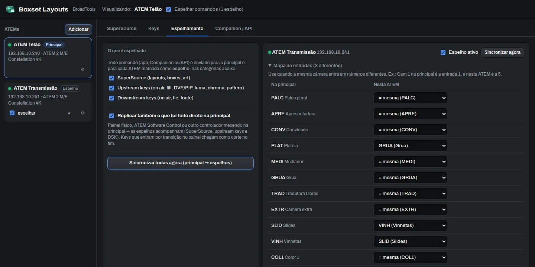Toggle Replicar também o que for feito checkbox
Viewport: 535px width, 267px height.
click(x=111, y=116)
